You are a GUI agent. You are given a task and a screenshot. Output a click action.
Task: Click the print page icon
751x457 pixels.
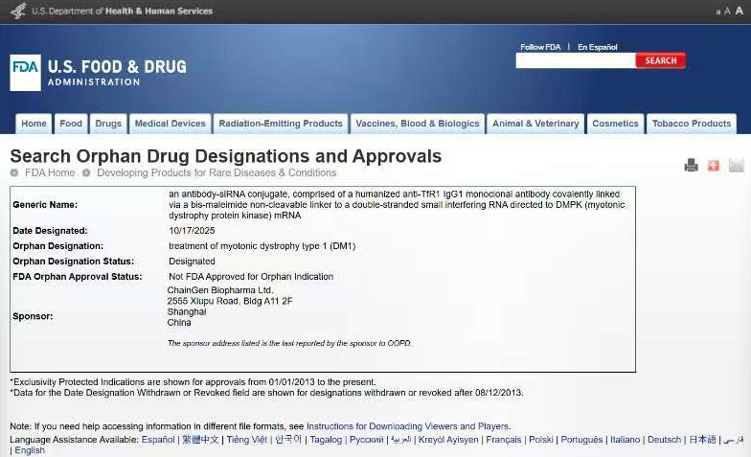pos(691,166)
